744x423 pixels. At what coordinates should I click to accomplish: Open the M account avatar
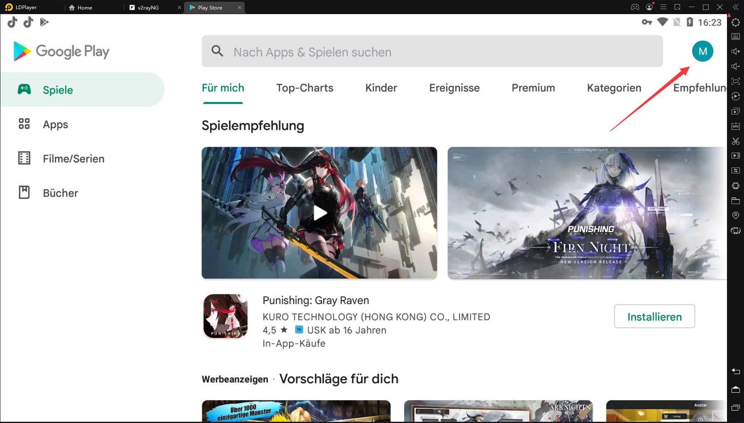point(702,51)
